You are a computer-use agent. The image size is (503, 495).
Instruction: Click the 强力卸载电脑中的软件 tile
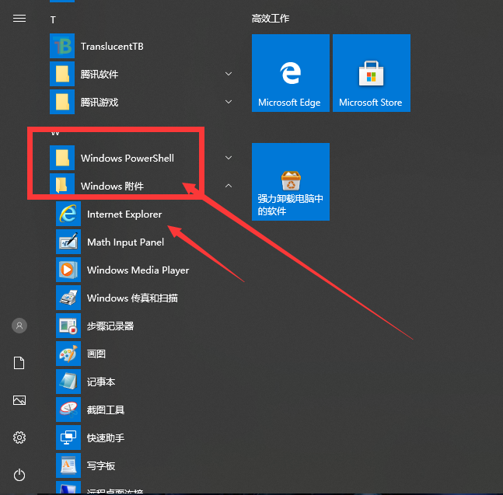point(290,181)
